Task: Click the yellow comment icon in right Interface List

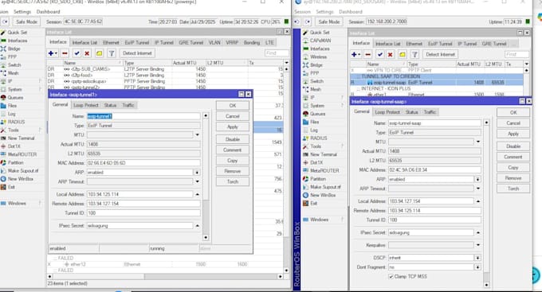Action: coord(403,54)
